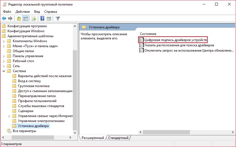Viewport: 236px width, 147px height.
Task: Toggle the show/hide console tree icon
Action: point(26,19)
